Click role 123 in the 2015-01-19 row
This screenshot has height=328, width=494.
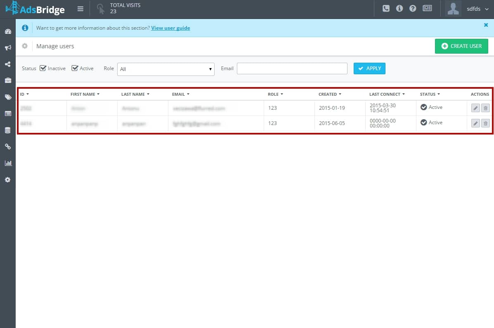(272, 108)
